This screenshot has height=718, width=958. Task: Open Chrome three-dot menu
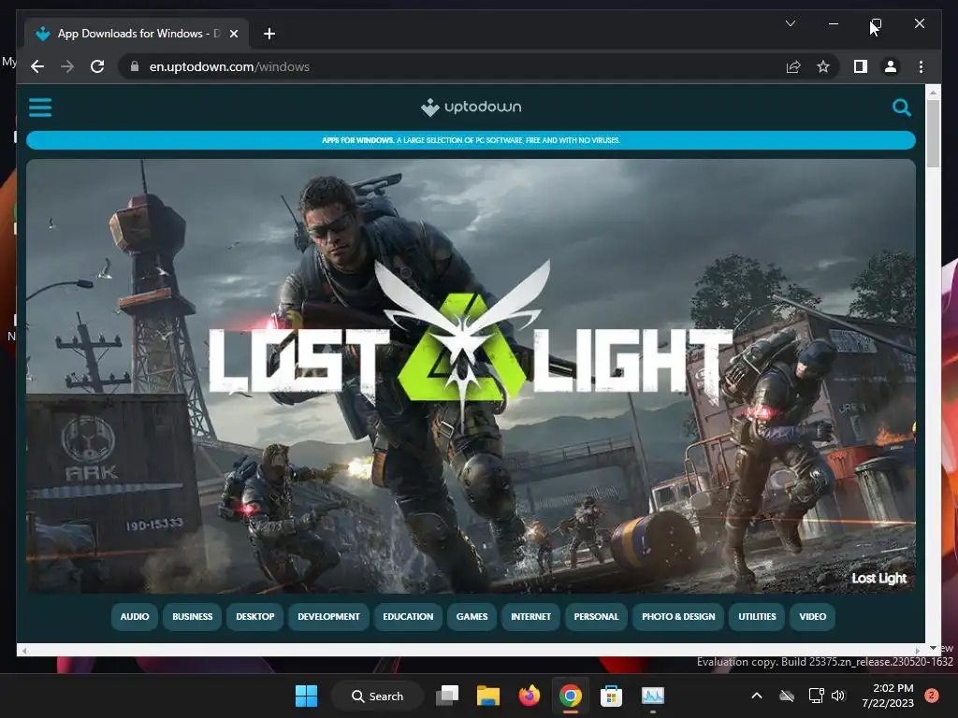point(921,66)
